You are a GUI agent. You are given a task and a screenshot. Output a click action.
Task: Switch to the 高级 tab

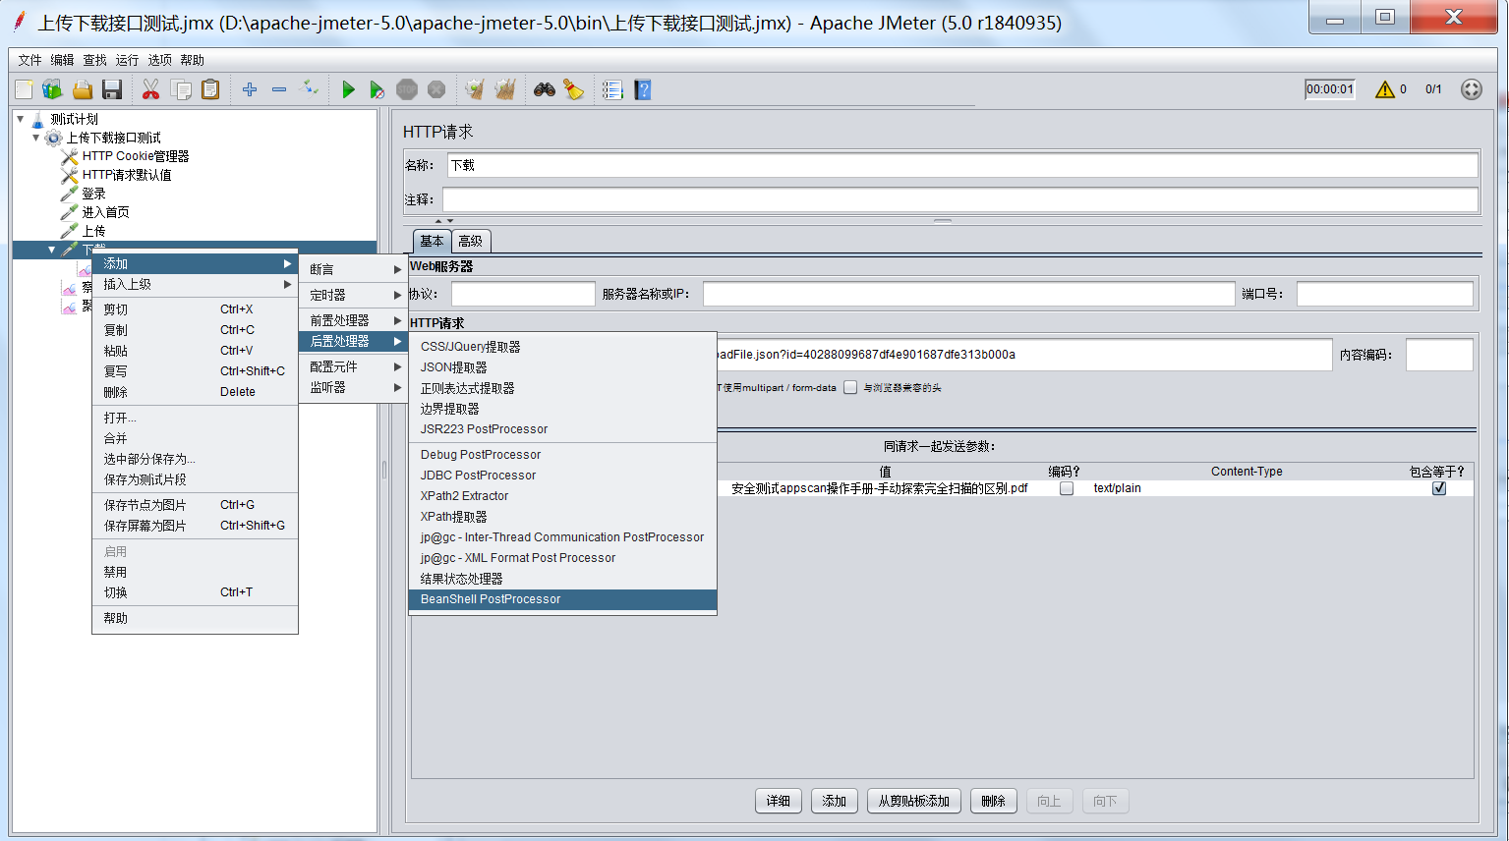coord(471,241)
